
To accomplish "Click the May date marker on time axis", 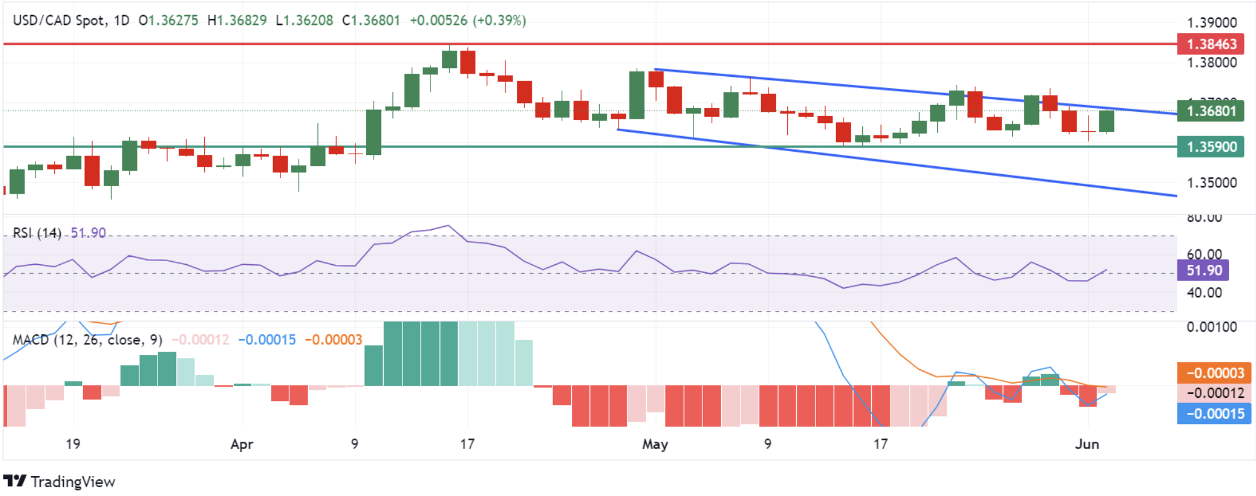I will click(x=655, y=444).
